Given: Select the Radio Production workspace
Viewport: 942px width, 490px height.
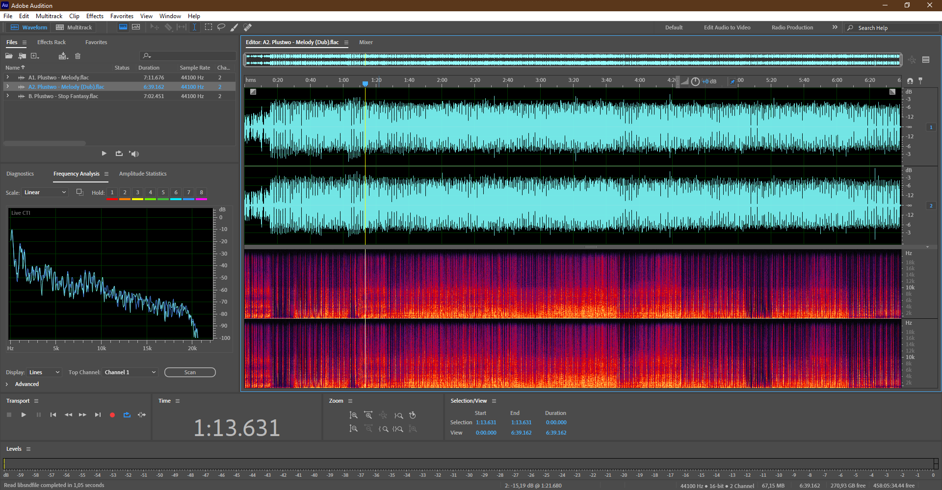Looking at the screenshot, I should point(792,27).
